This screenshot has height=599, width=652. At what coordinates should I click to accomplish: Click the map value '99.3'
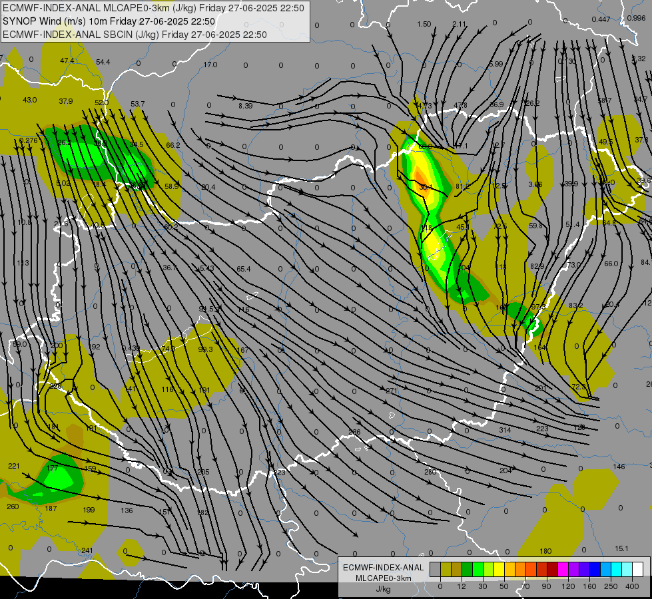point(205,349)
